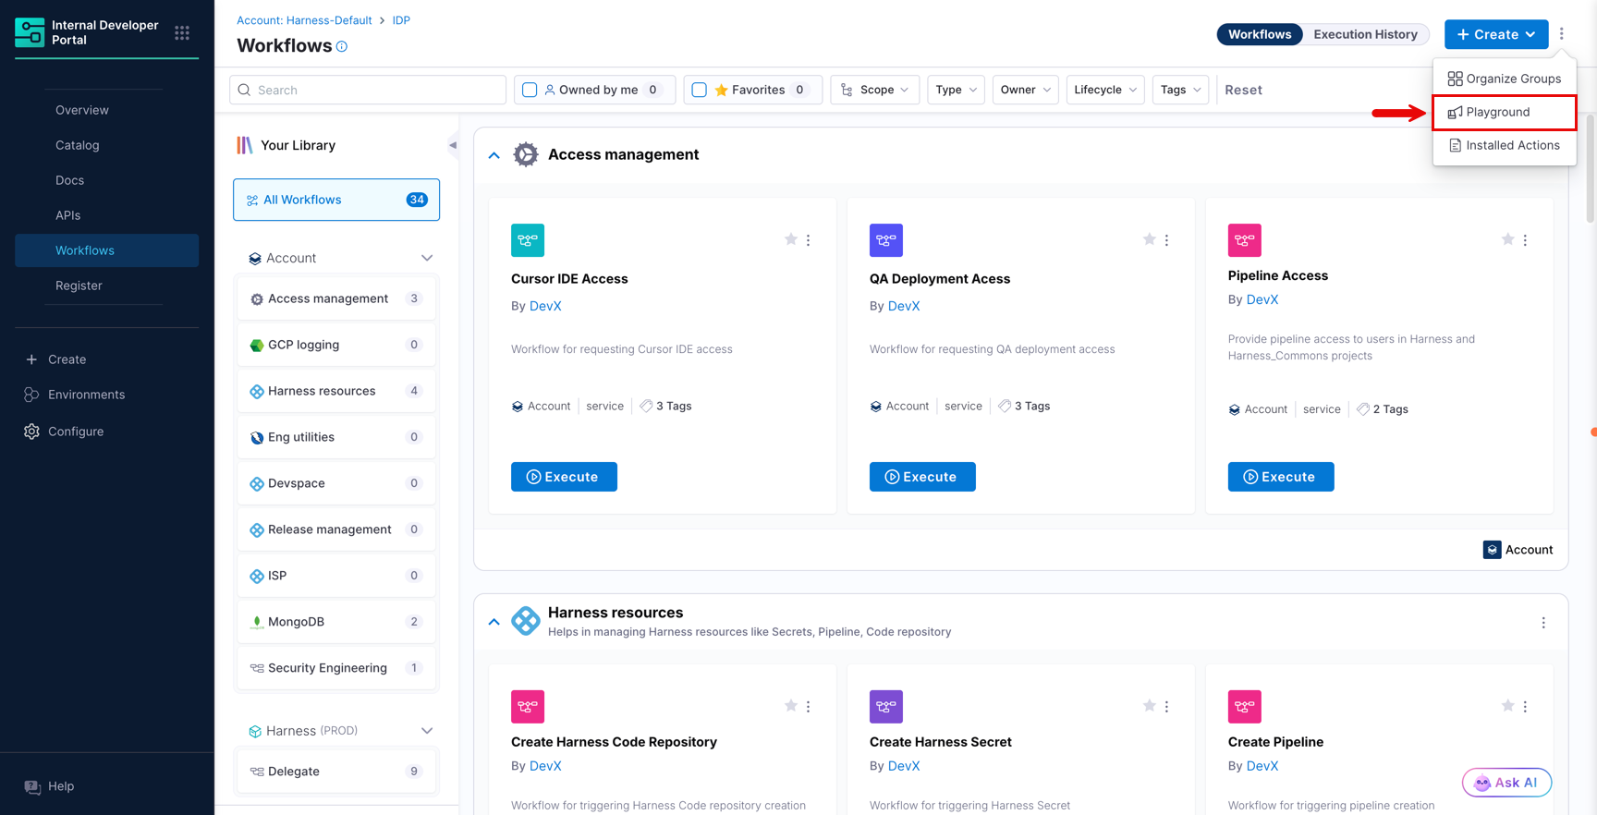This screenshot has width=1597, height=815.
Task: Select Playground from the options menu
Action: coord(1504,112)
